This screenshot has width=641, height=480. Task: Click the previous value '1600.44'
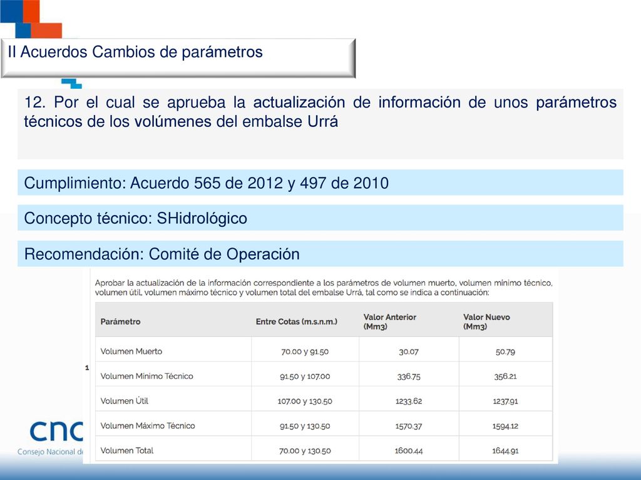pos(409,451)
